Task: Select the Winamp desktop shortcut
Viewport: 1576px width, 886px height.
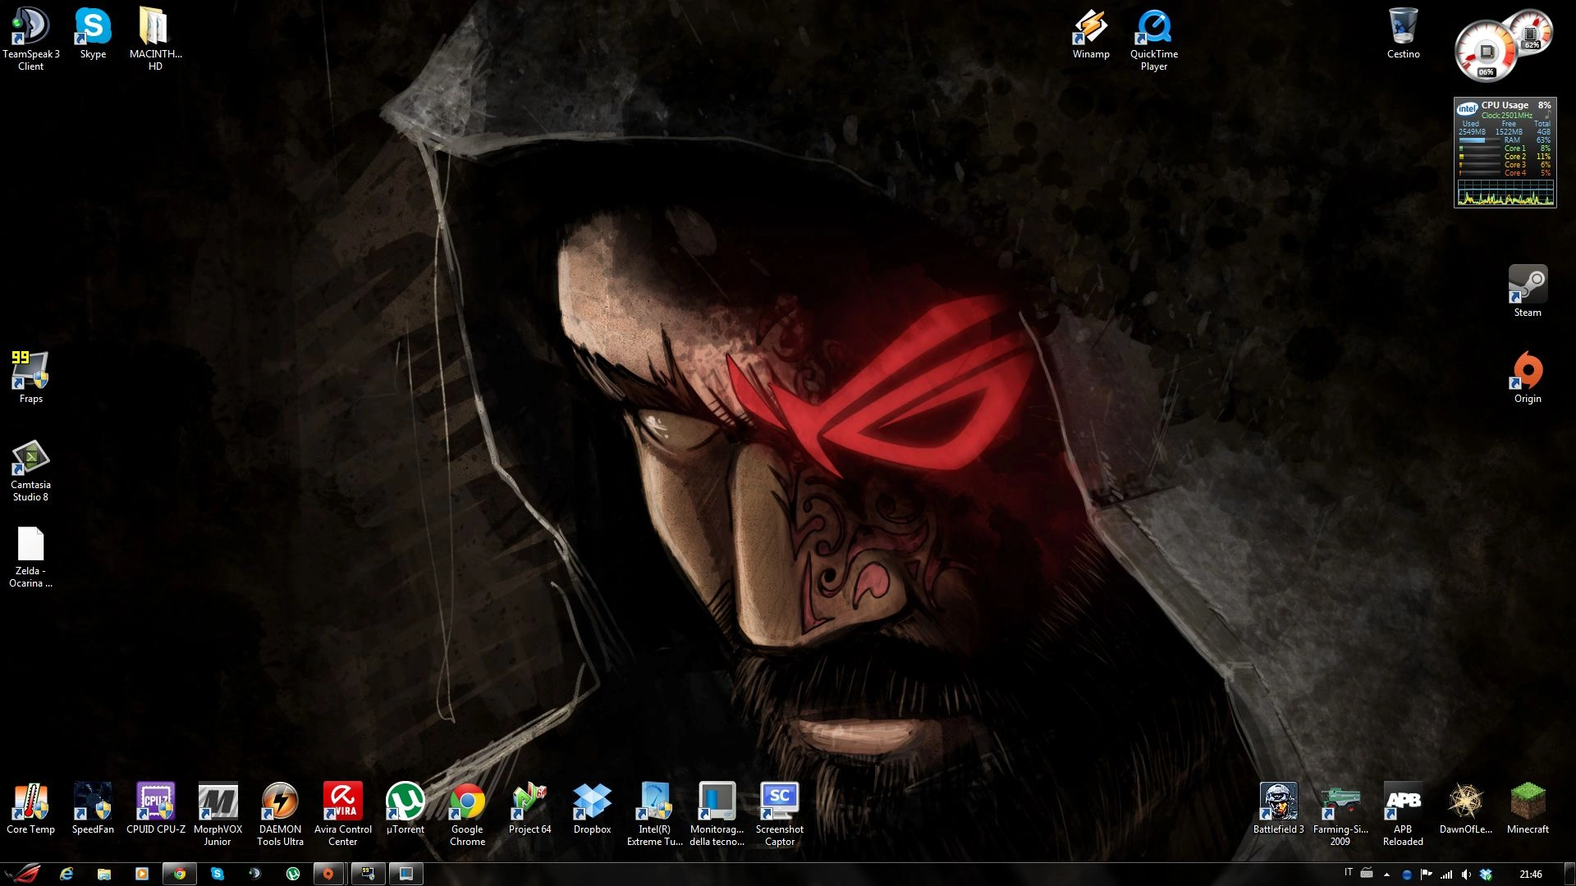Action: pos(1091,33)
